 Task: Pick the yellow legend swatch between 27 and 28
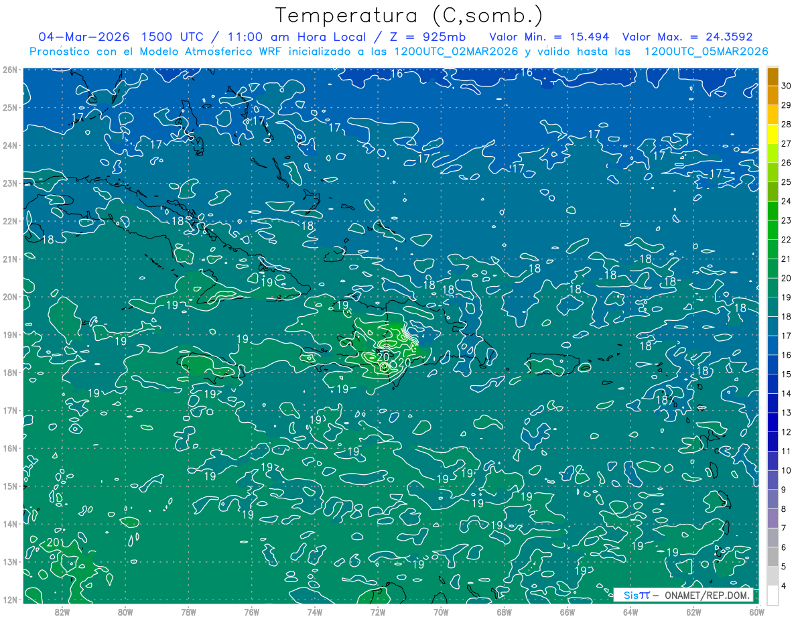(x=773, y=134)
